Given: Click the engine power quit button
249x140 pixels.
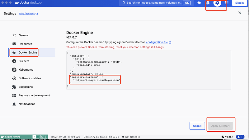Looking at the screenshot, I should [x=42, y=137].
